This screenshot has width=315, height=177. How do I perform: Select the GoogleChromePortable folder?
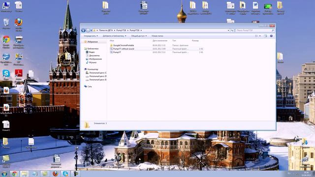tap(124, 45)
